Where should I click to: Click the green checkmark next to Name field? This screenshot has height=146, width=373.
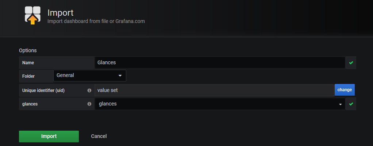point(351,63)
